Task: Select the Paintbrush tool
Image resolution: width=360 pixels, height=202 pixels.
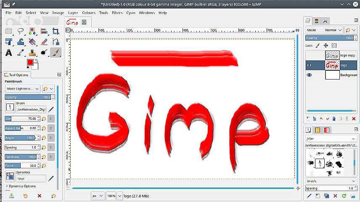Action: pyautogui.click(x=56, y=53)
